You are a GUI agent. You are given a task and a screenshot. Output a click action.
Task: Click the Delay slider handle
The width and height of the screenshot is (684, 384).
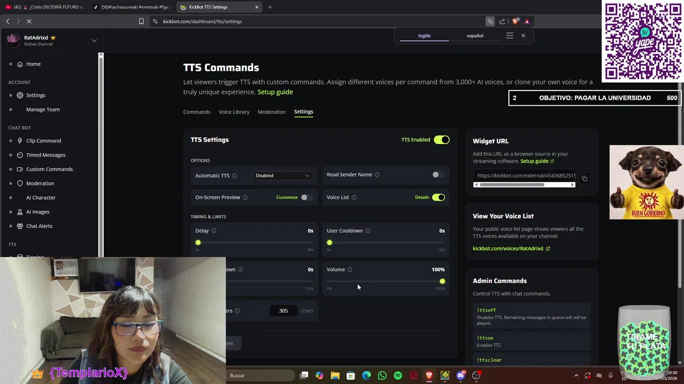pyautogui.click(x=198, y=243)
